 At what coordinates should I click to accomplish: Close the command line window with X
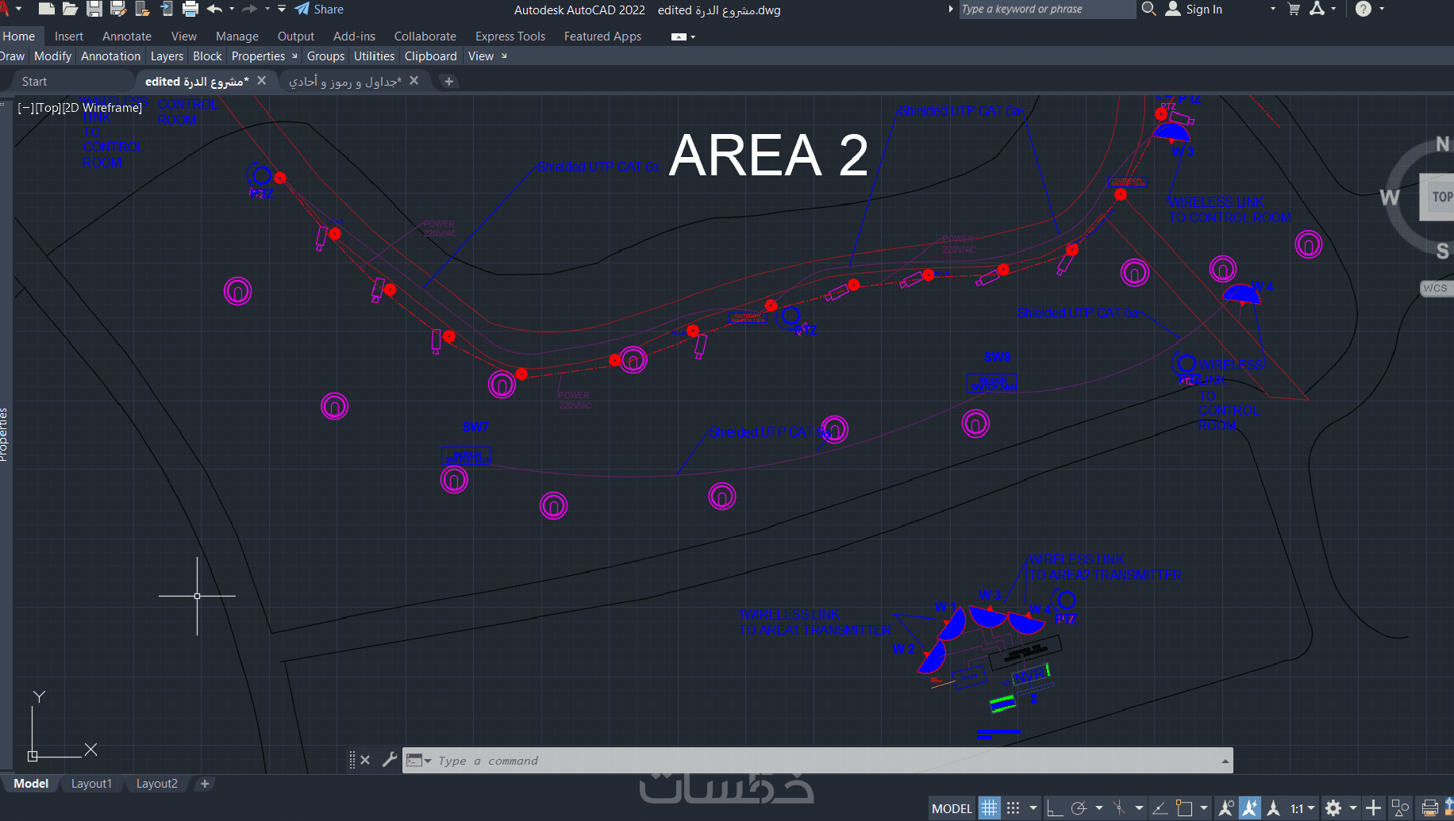coord(365,760)
